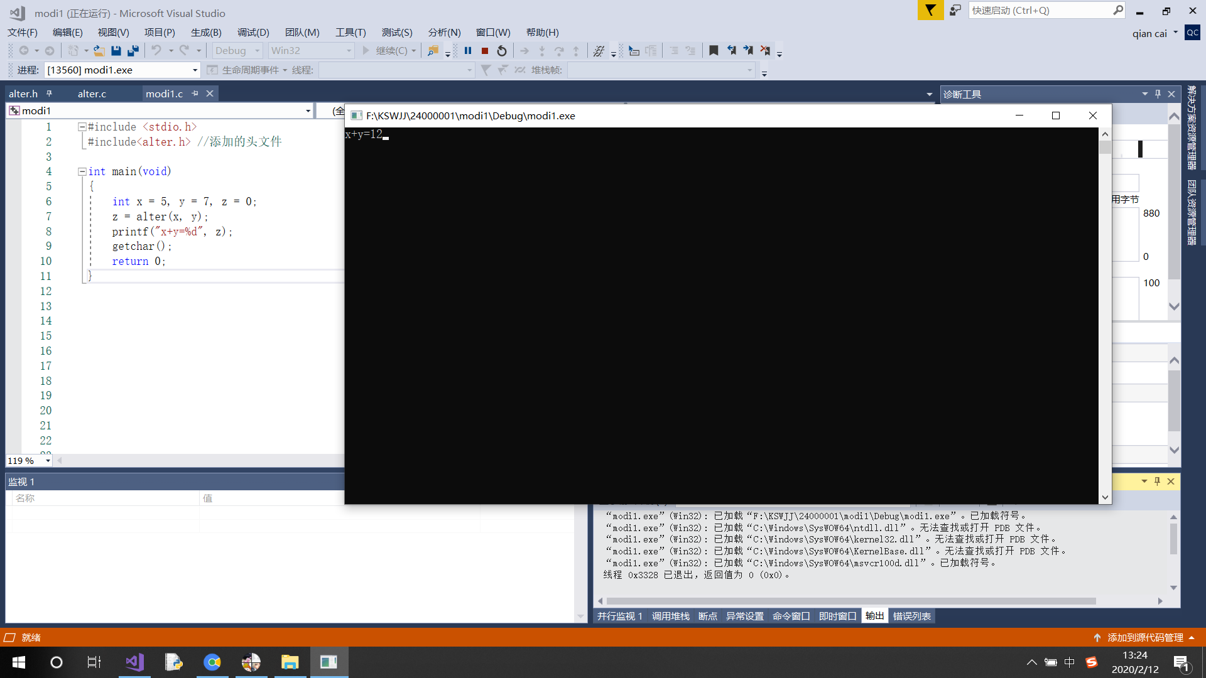
Task: Click the output panel horizontal scrollbar
Action: pyautogui.click(x=848, y=601)
